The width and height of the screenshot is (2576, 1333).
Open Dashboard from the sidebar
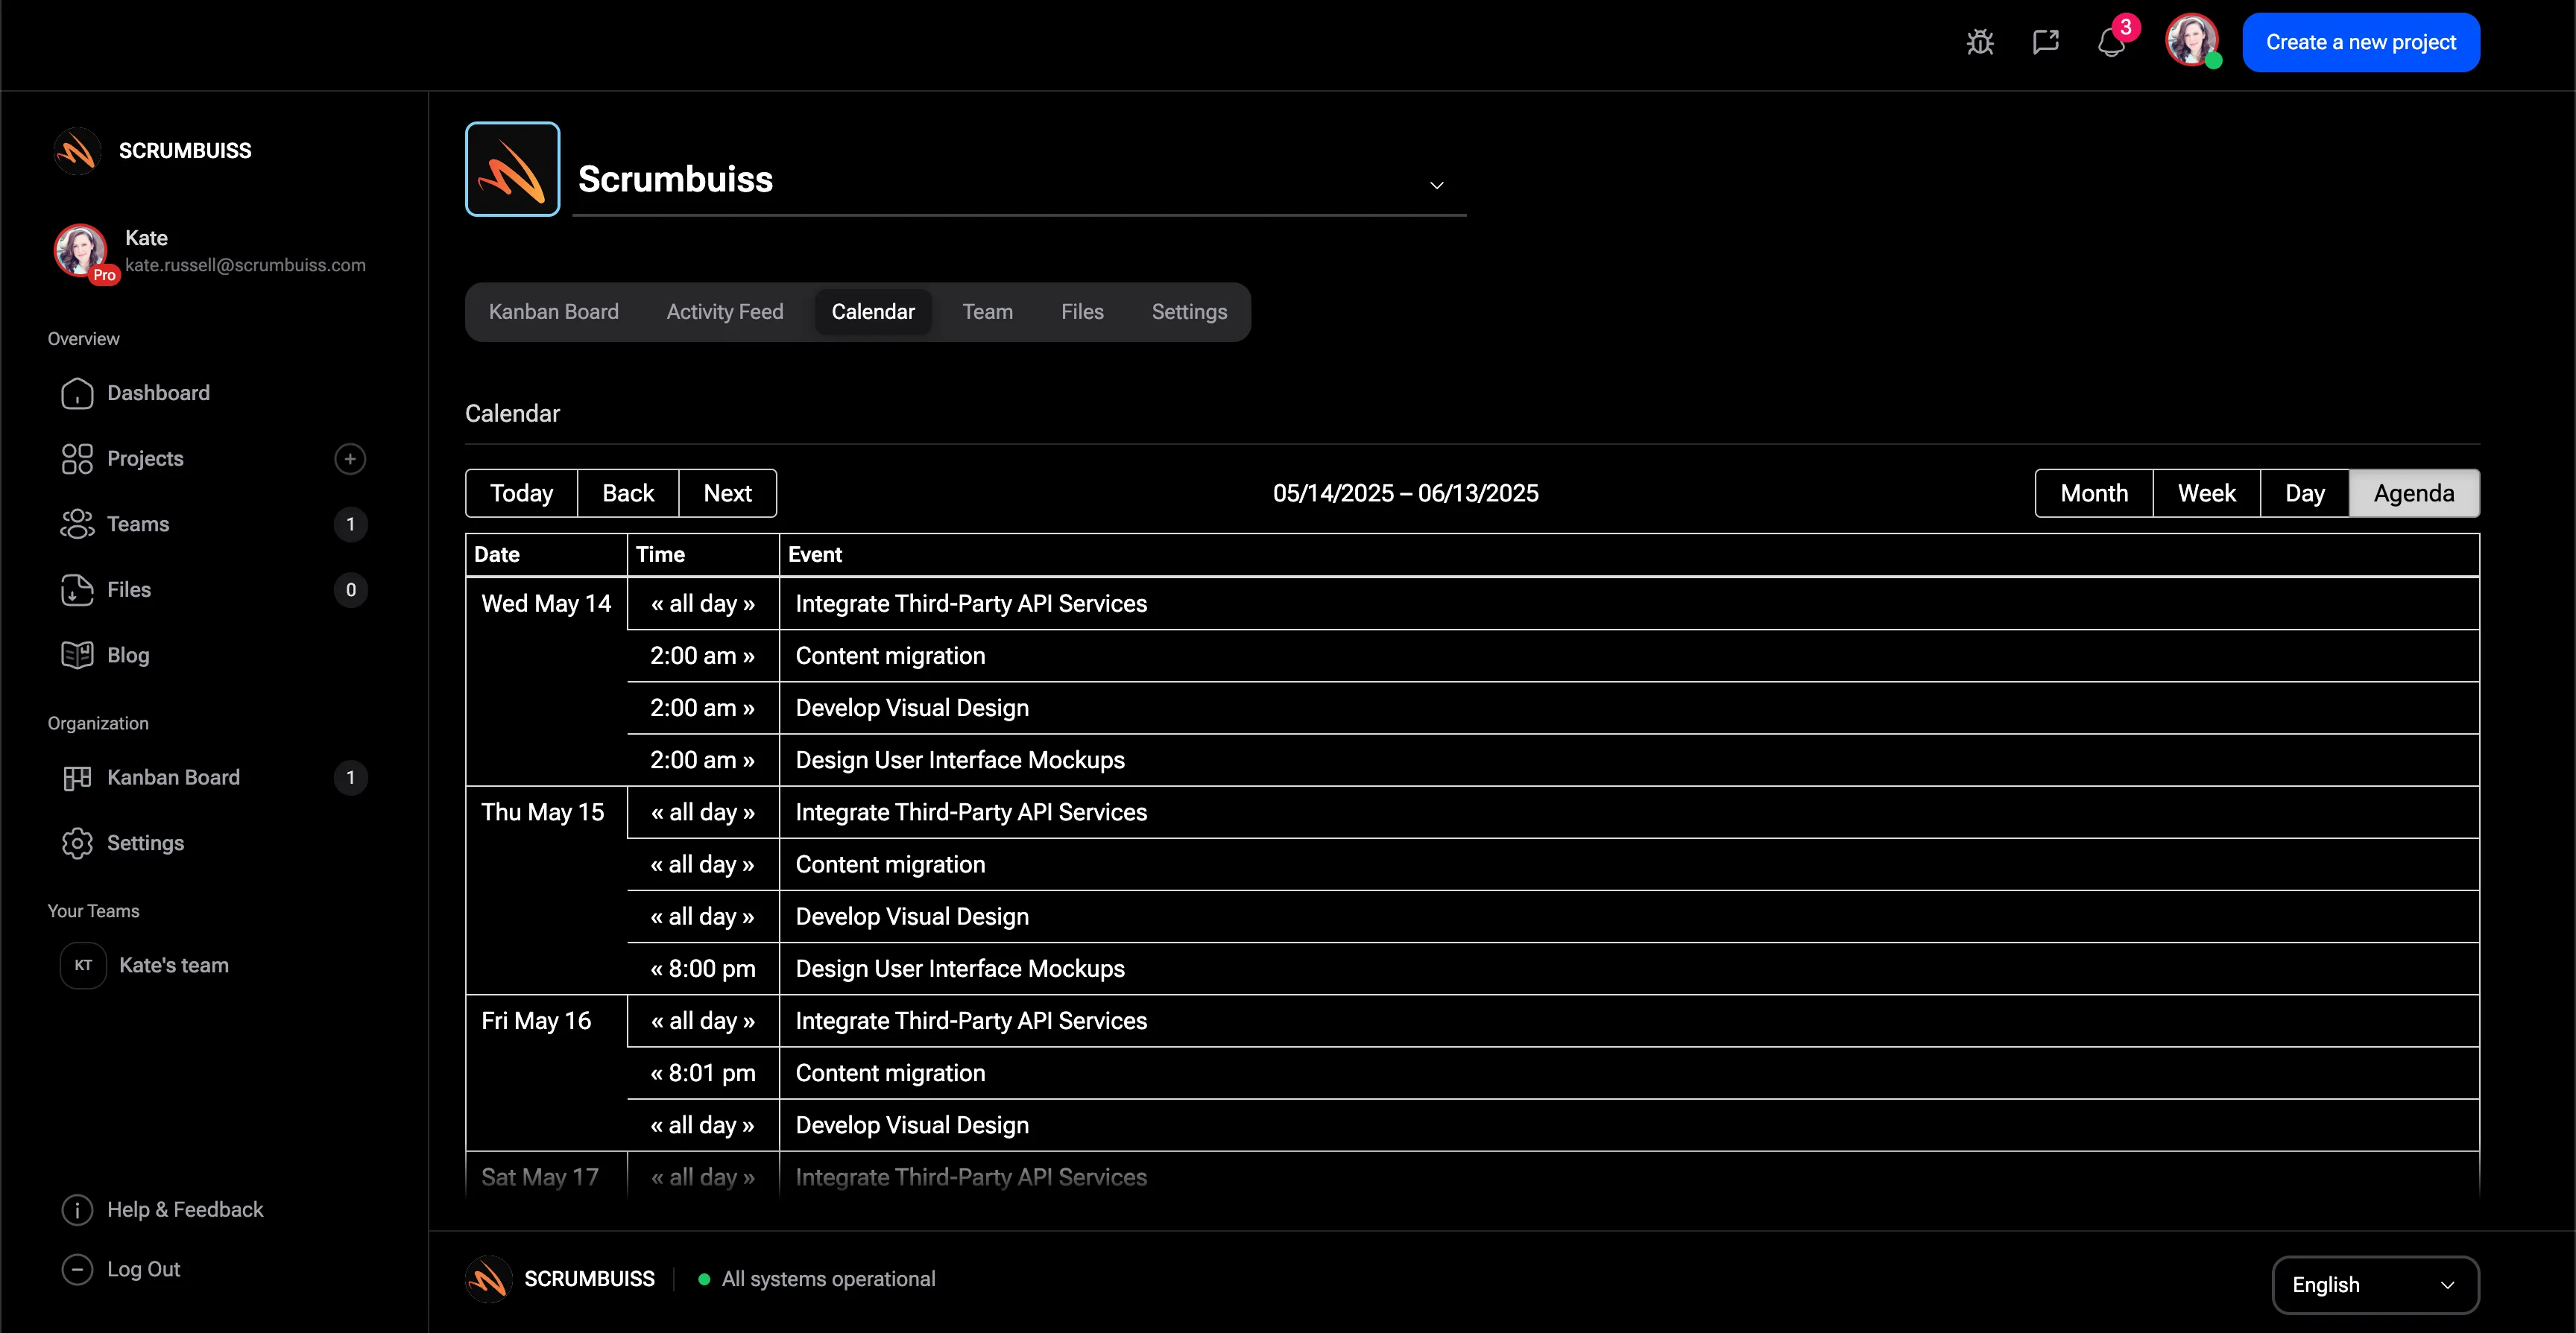158,393
